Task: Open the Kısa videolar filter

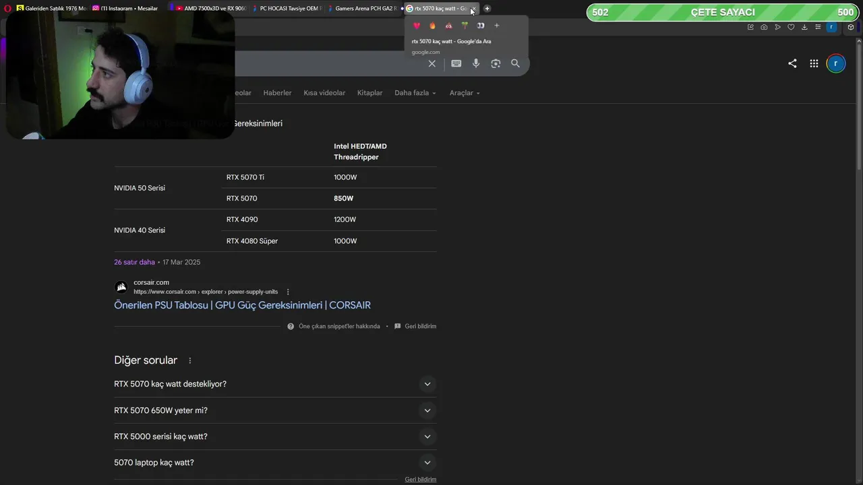Action: click(x=324, y=93)
